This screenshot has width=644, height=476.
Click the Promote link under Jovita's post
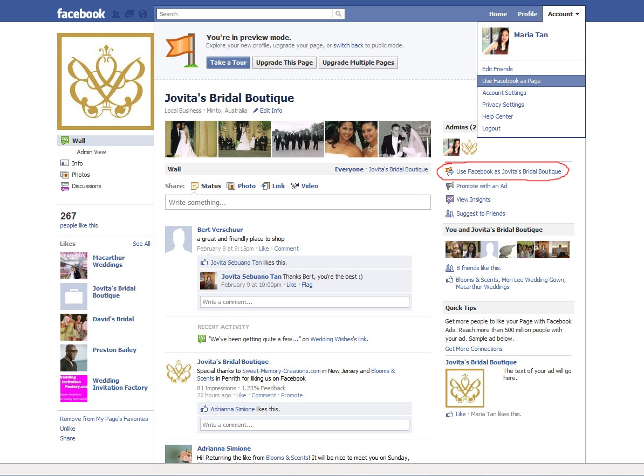coord(292,395)
